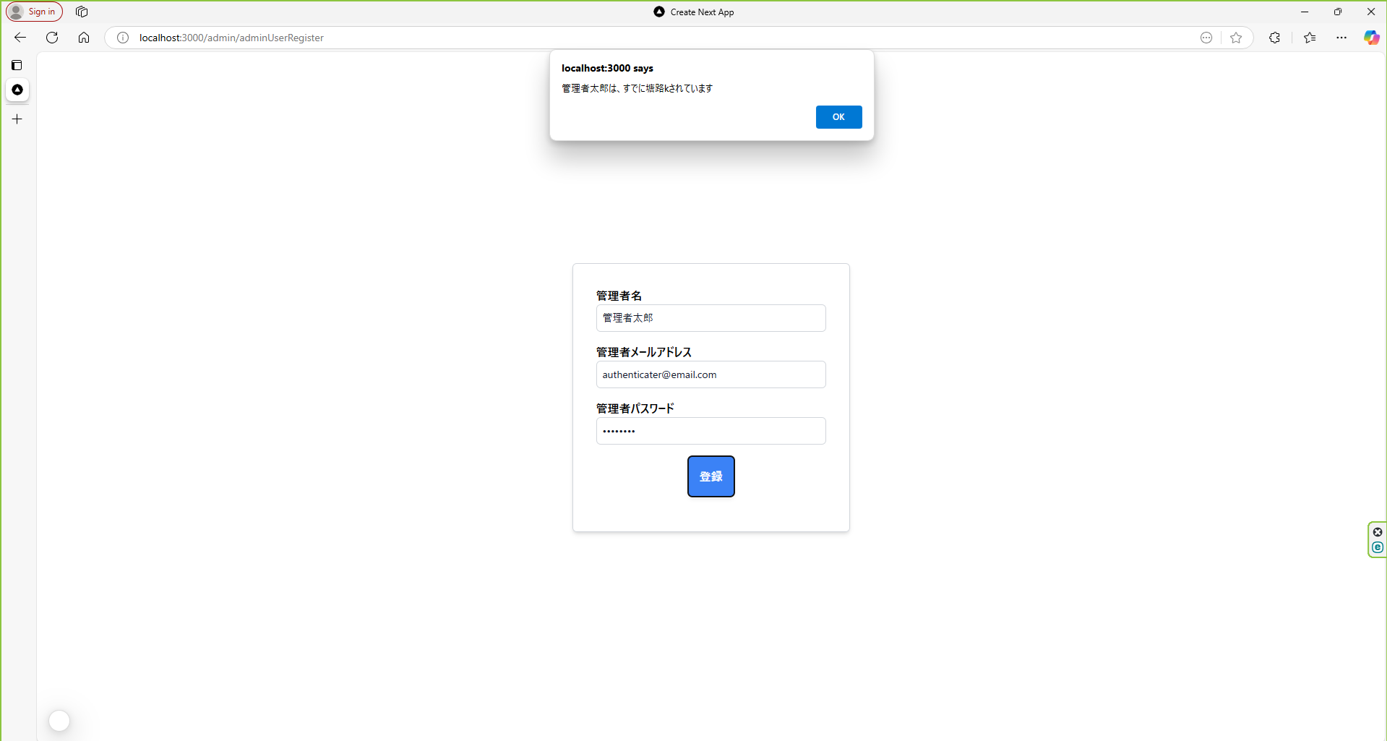1387x741 pixels.
Task: Open Browser essentials
Action: coord(1275,38)
